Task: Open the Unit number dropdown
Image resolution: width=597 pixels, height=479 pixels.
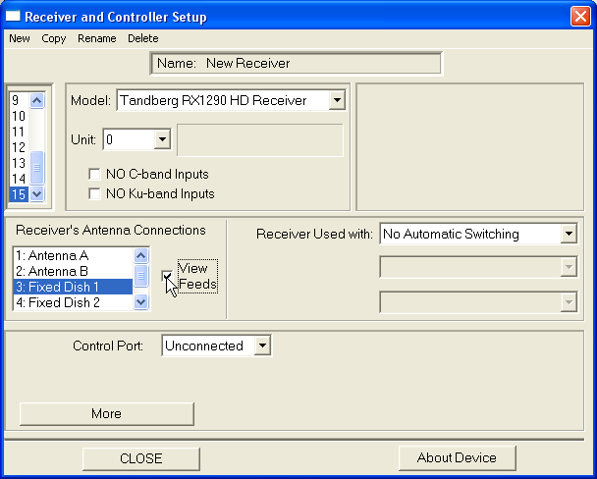Action: click(163, 139)
